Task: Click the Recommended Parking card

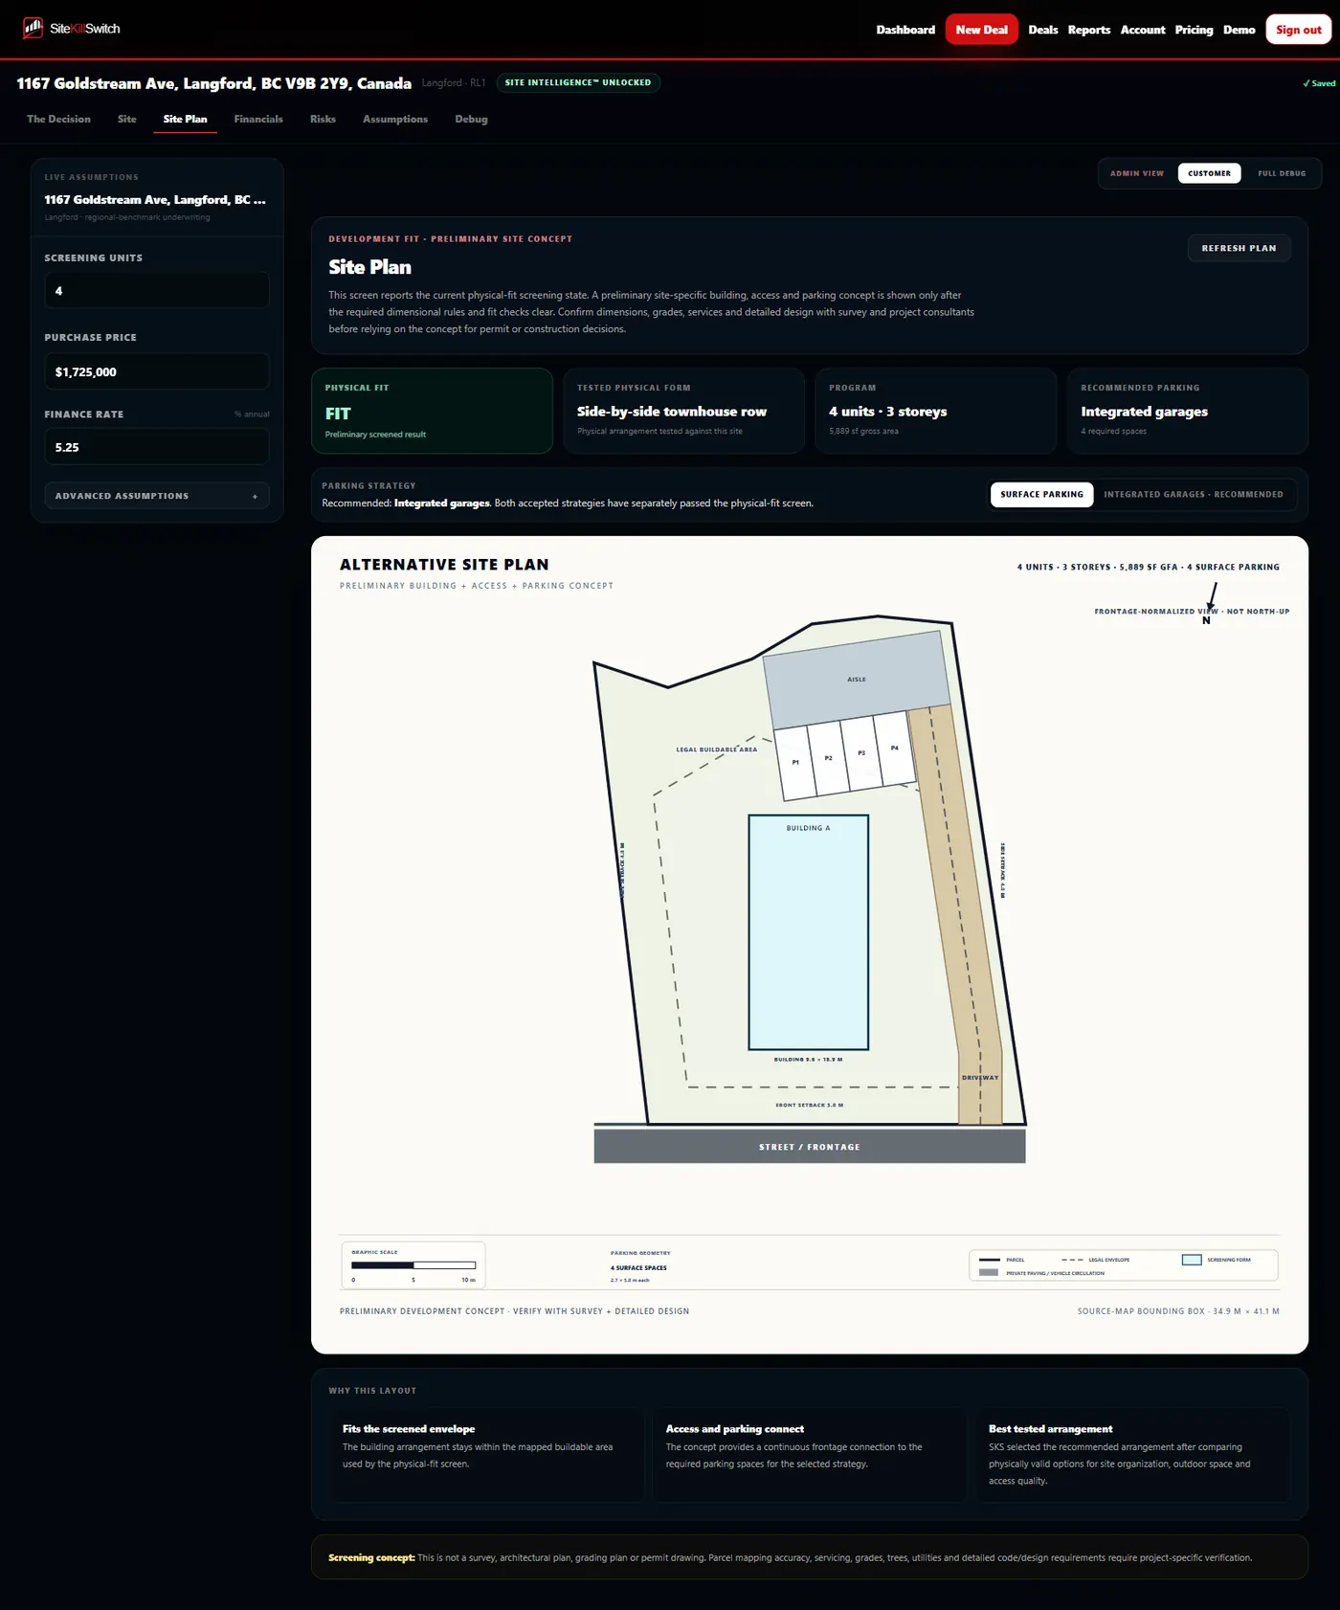Action: coord(1187,411)
